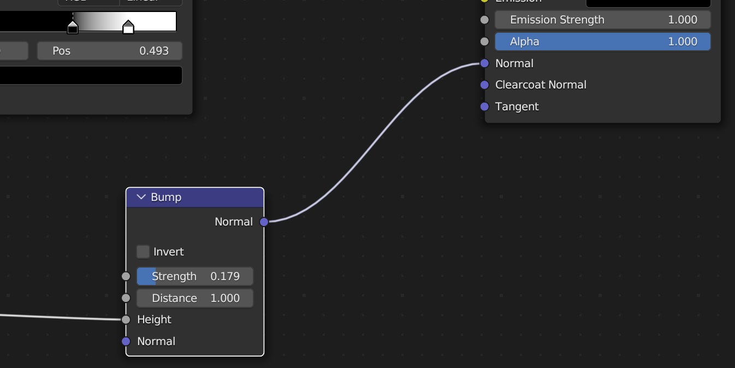Click the Bump node Normal output socket

(x=264, y=222)
